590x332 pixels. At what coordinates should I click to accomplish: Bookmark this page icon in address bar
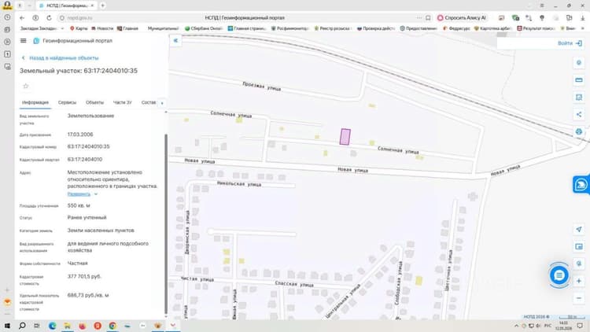click(428, 17)
